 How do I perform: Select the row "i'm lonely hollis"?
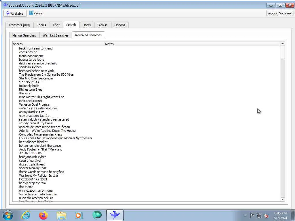[29, 86]
